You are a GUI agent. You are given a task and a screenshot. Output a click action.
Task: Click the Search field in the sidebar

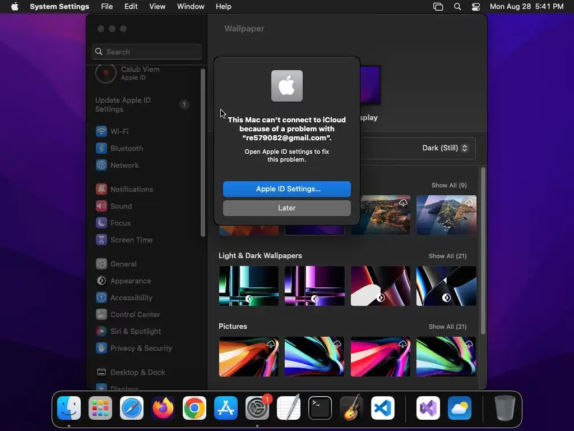146,52
